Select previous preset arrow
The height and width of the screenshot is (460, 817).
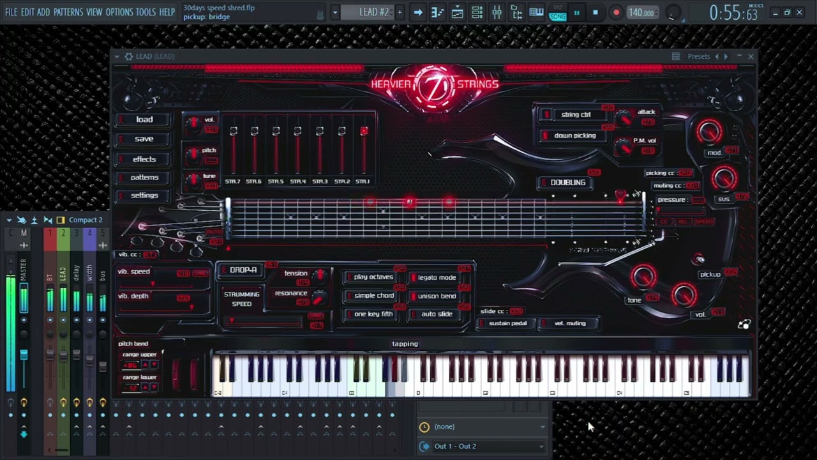point(716,56)
